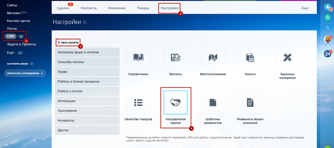This screenshot has height=148, width=334.
Task: Open the Справочники tile icon
Action: (x=138, y=57)
